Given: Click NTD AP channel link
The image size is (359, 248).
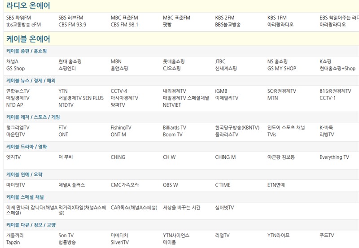Looking at the screenshot, I should click(x=14, y=105).
